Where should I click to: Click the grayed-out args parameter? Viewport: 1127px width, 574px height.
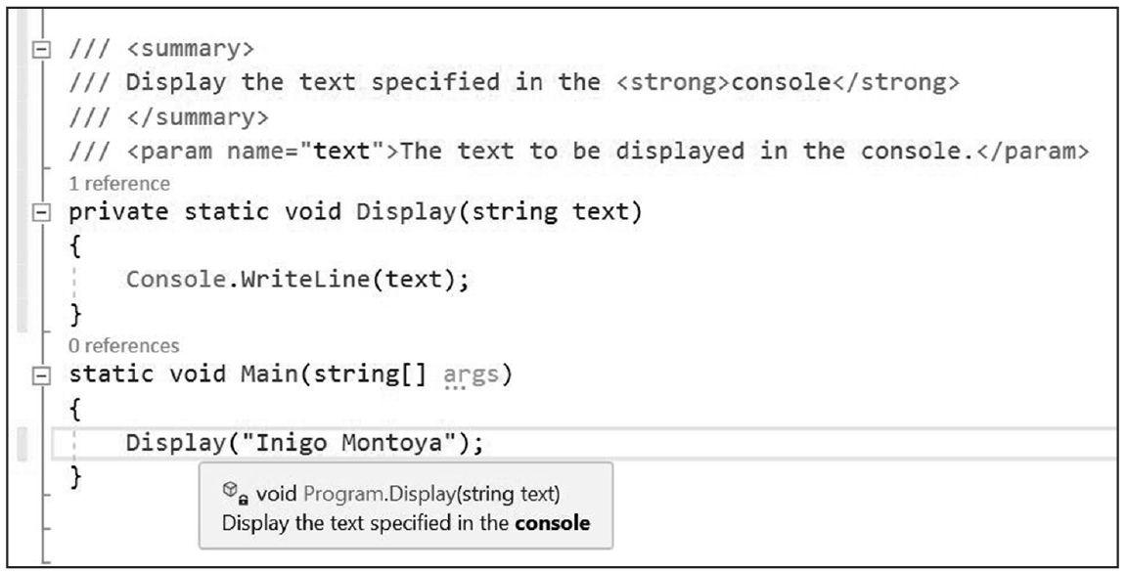coord(472,375)
